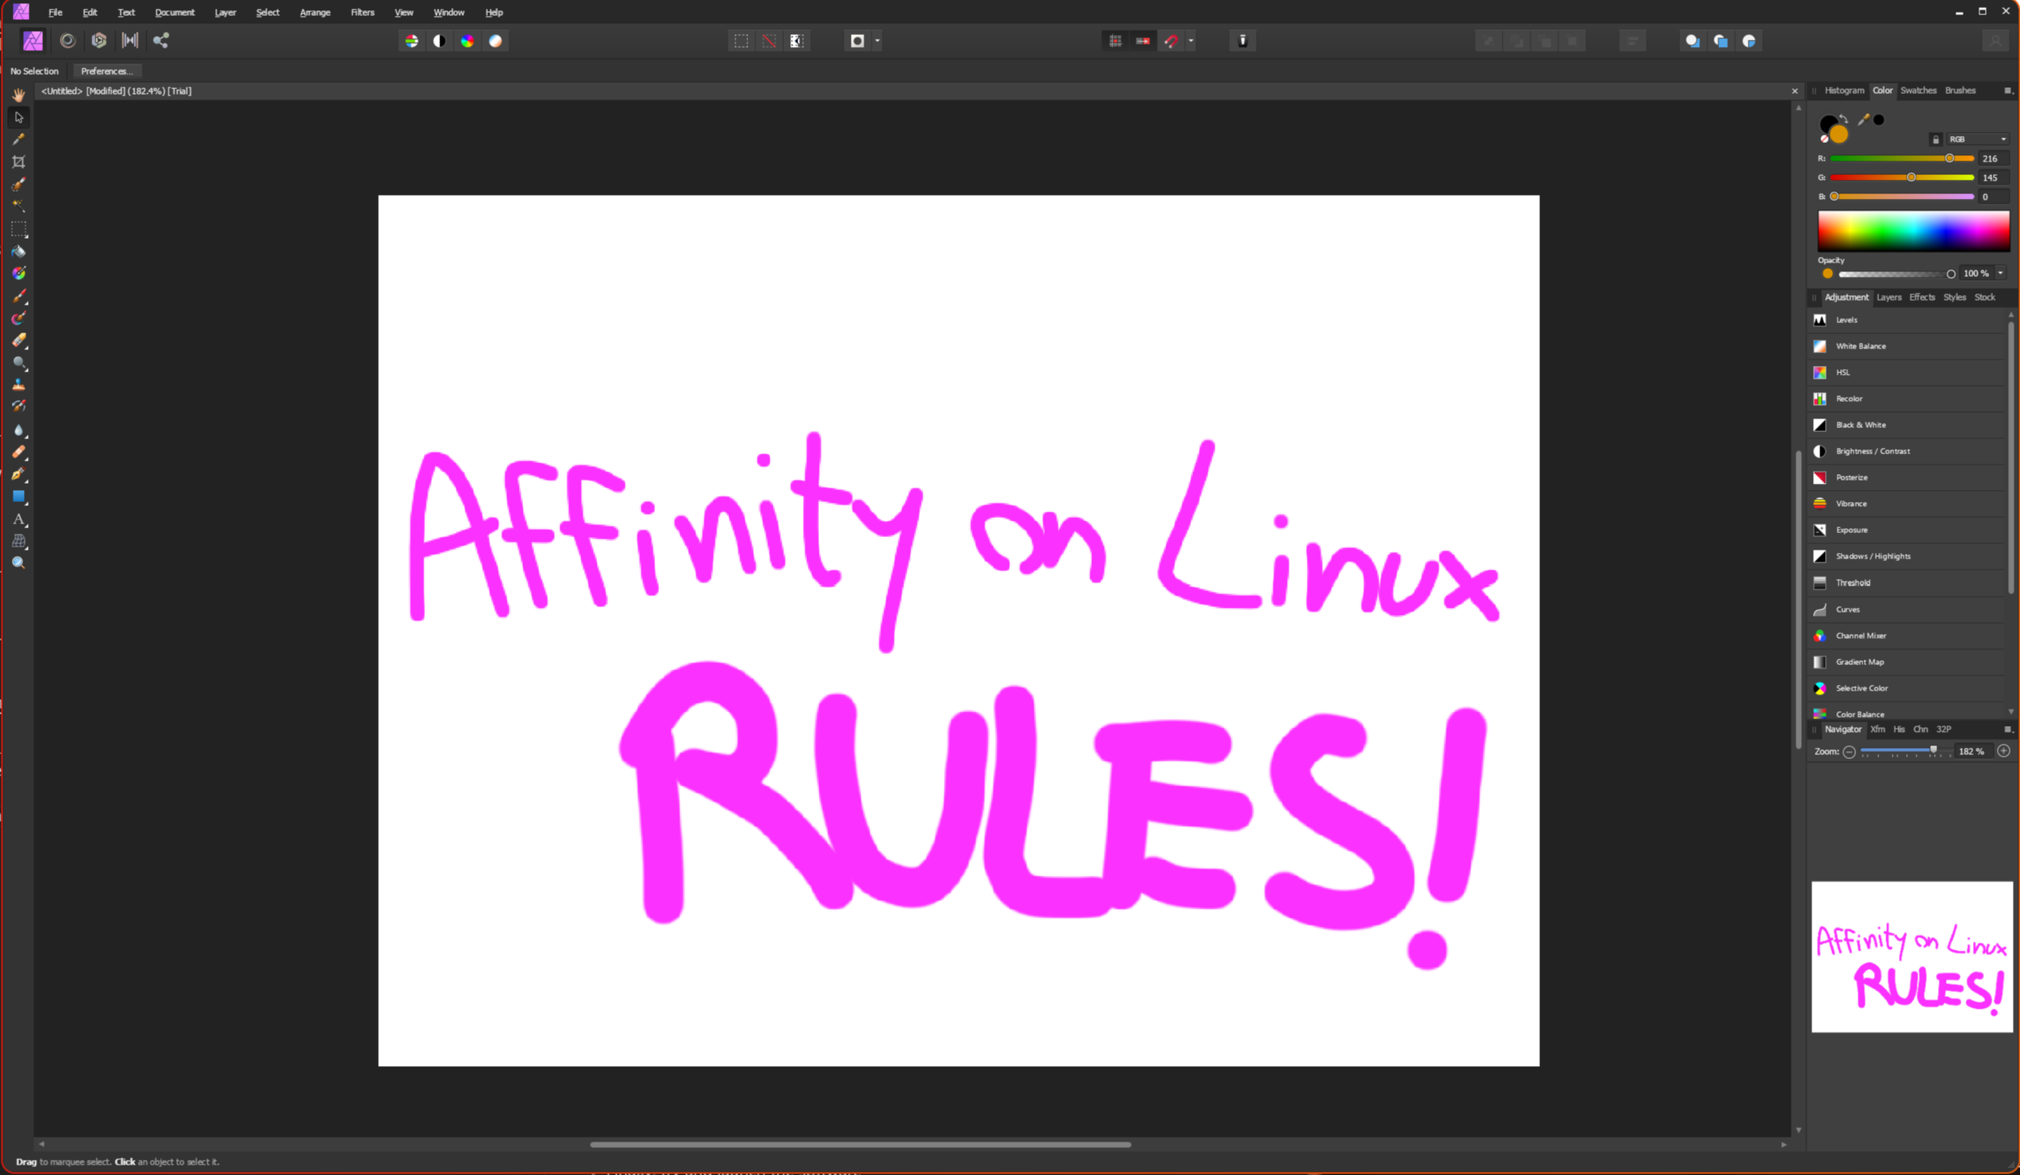
Task: Apply Auto Colors from toolbar
Action: pyautogui.click(x=467, y=41)
